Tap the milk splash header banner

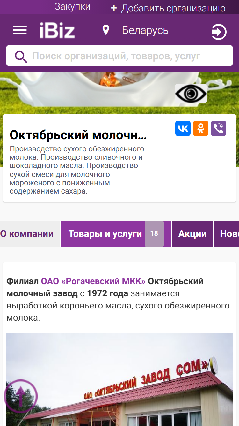click(119, 93)
